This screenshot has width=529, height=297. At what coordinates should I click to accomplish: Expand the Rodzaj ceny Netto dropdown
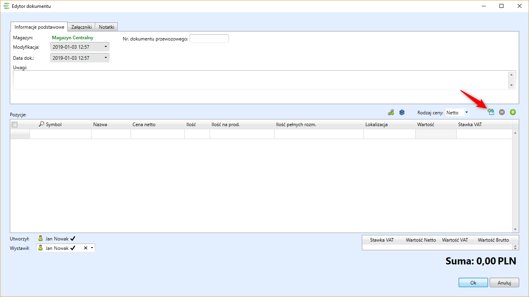click(466, 112)
